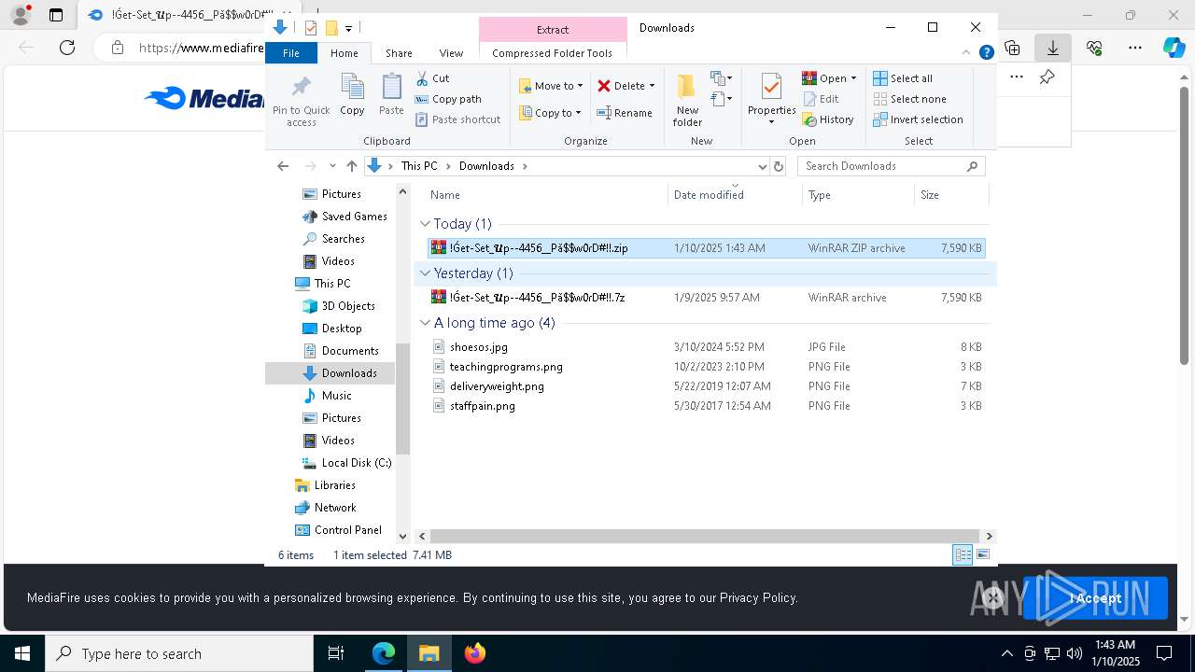Sort by Date modified column
The image size is (1195, 672).
click(735, 195)
